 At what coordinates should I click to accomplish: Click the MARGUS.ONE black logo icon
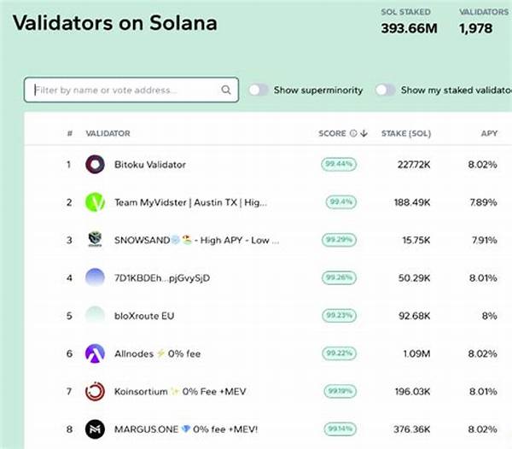(95, 429)
